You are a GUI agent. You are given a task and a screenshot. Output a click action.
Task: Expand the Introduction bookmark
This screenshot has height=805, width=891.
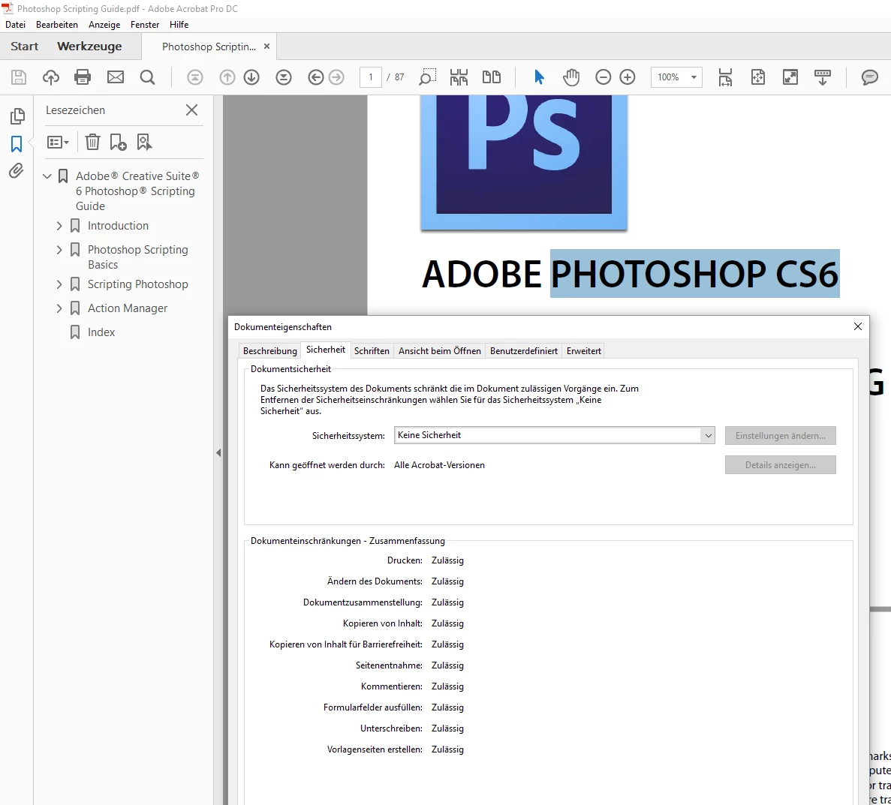point(59,226)
